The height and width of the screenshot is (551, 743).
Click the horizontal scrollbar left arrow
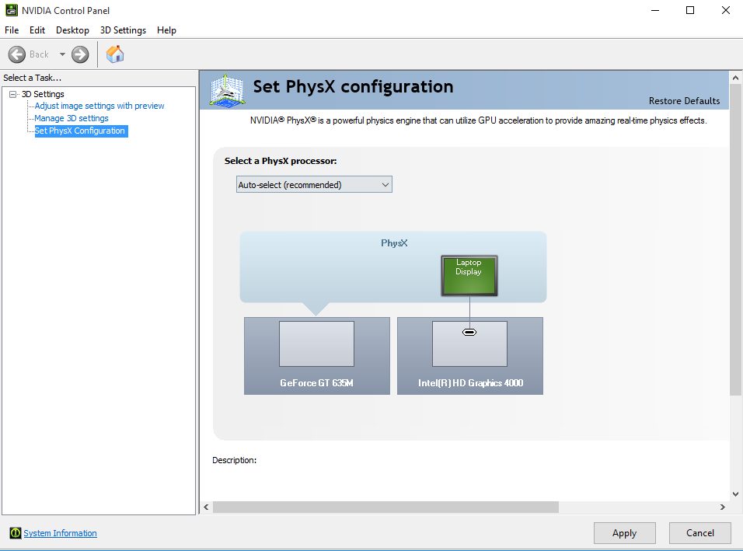206,507
